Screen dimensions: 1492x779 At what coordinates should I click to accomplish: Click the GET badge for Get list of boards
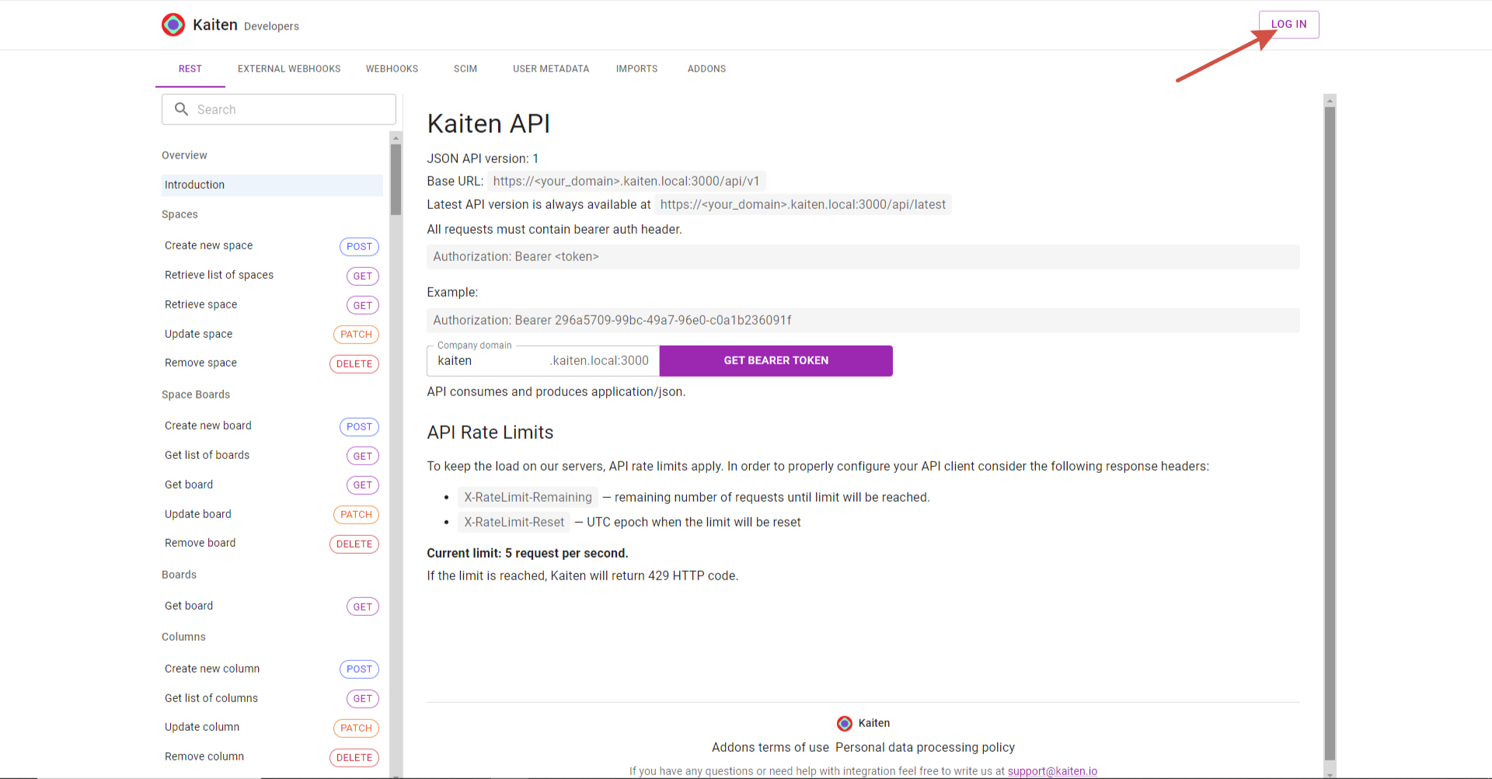click(x=362, y=456)
